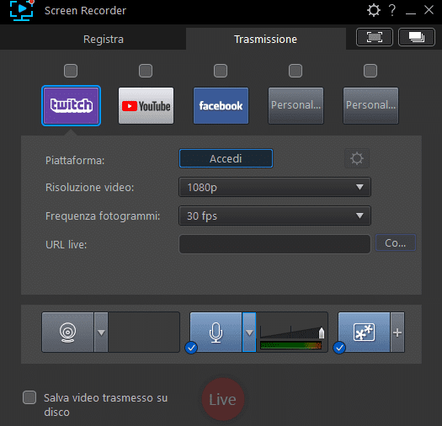Start streaming with the Live button
Viewport: 442px width, 426px height.
(223, 399)
